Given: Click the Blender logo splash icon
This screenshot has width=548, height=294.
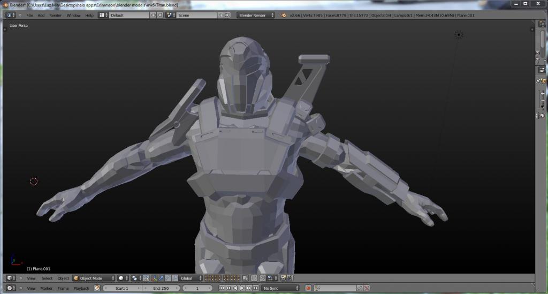Looking at the screenshot, I should tap(284, 16).
